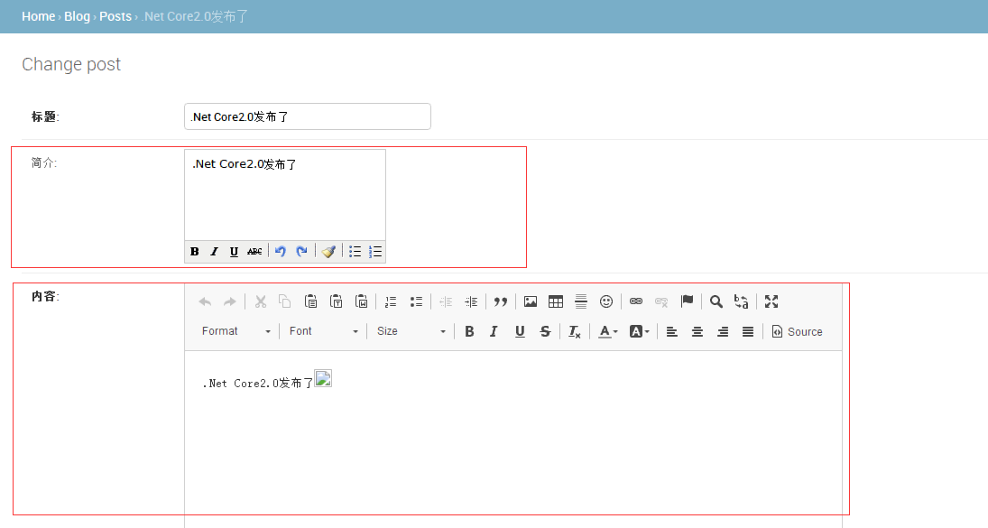Click Paste as plain text icon
The width and height of the screenshot is (988, 528).
(x=336, y=301)
